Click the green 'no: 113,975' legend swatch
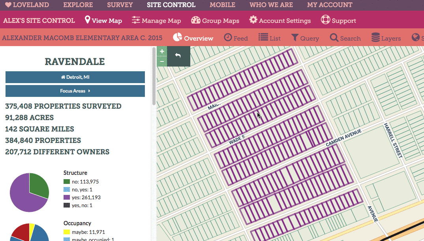Viewport: 424px width, 241px height. (66, 182)
